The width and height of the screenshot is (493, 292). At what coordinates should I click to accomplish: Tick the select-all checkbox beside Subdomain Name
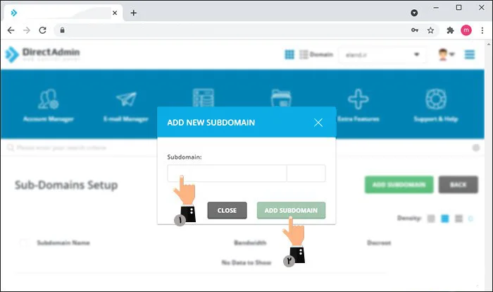click(24, 243)
